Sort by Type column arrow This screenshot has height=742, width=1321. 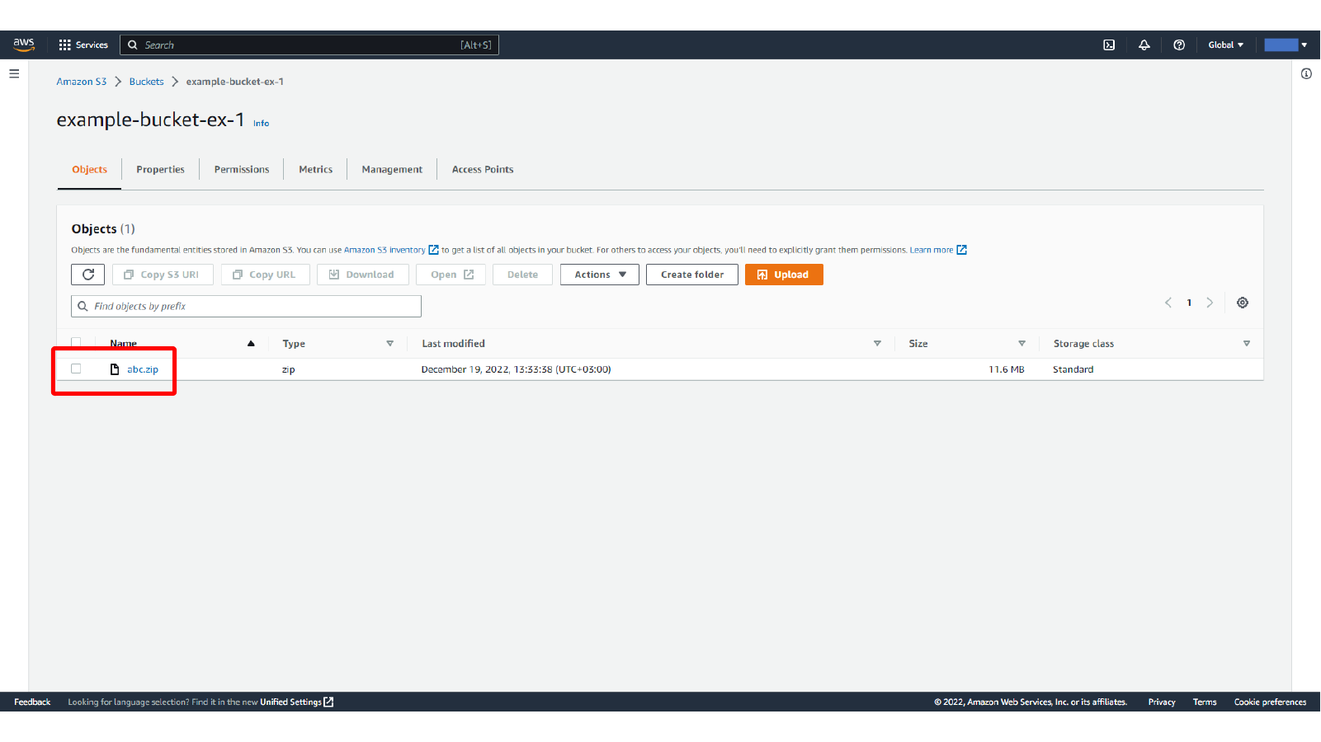pyautogui.click(x=389, y=344)
